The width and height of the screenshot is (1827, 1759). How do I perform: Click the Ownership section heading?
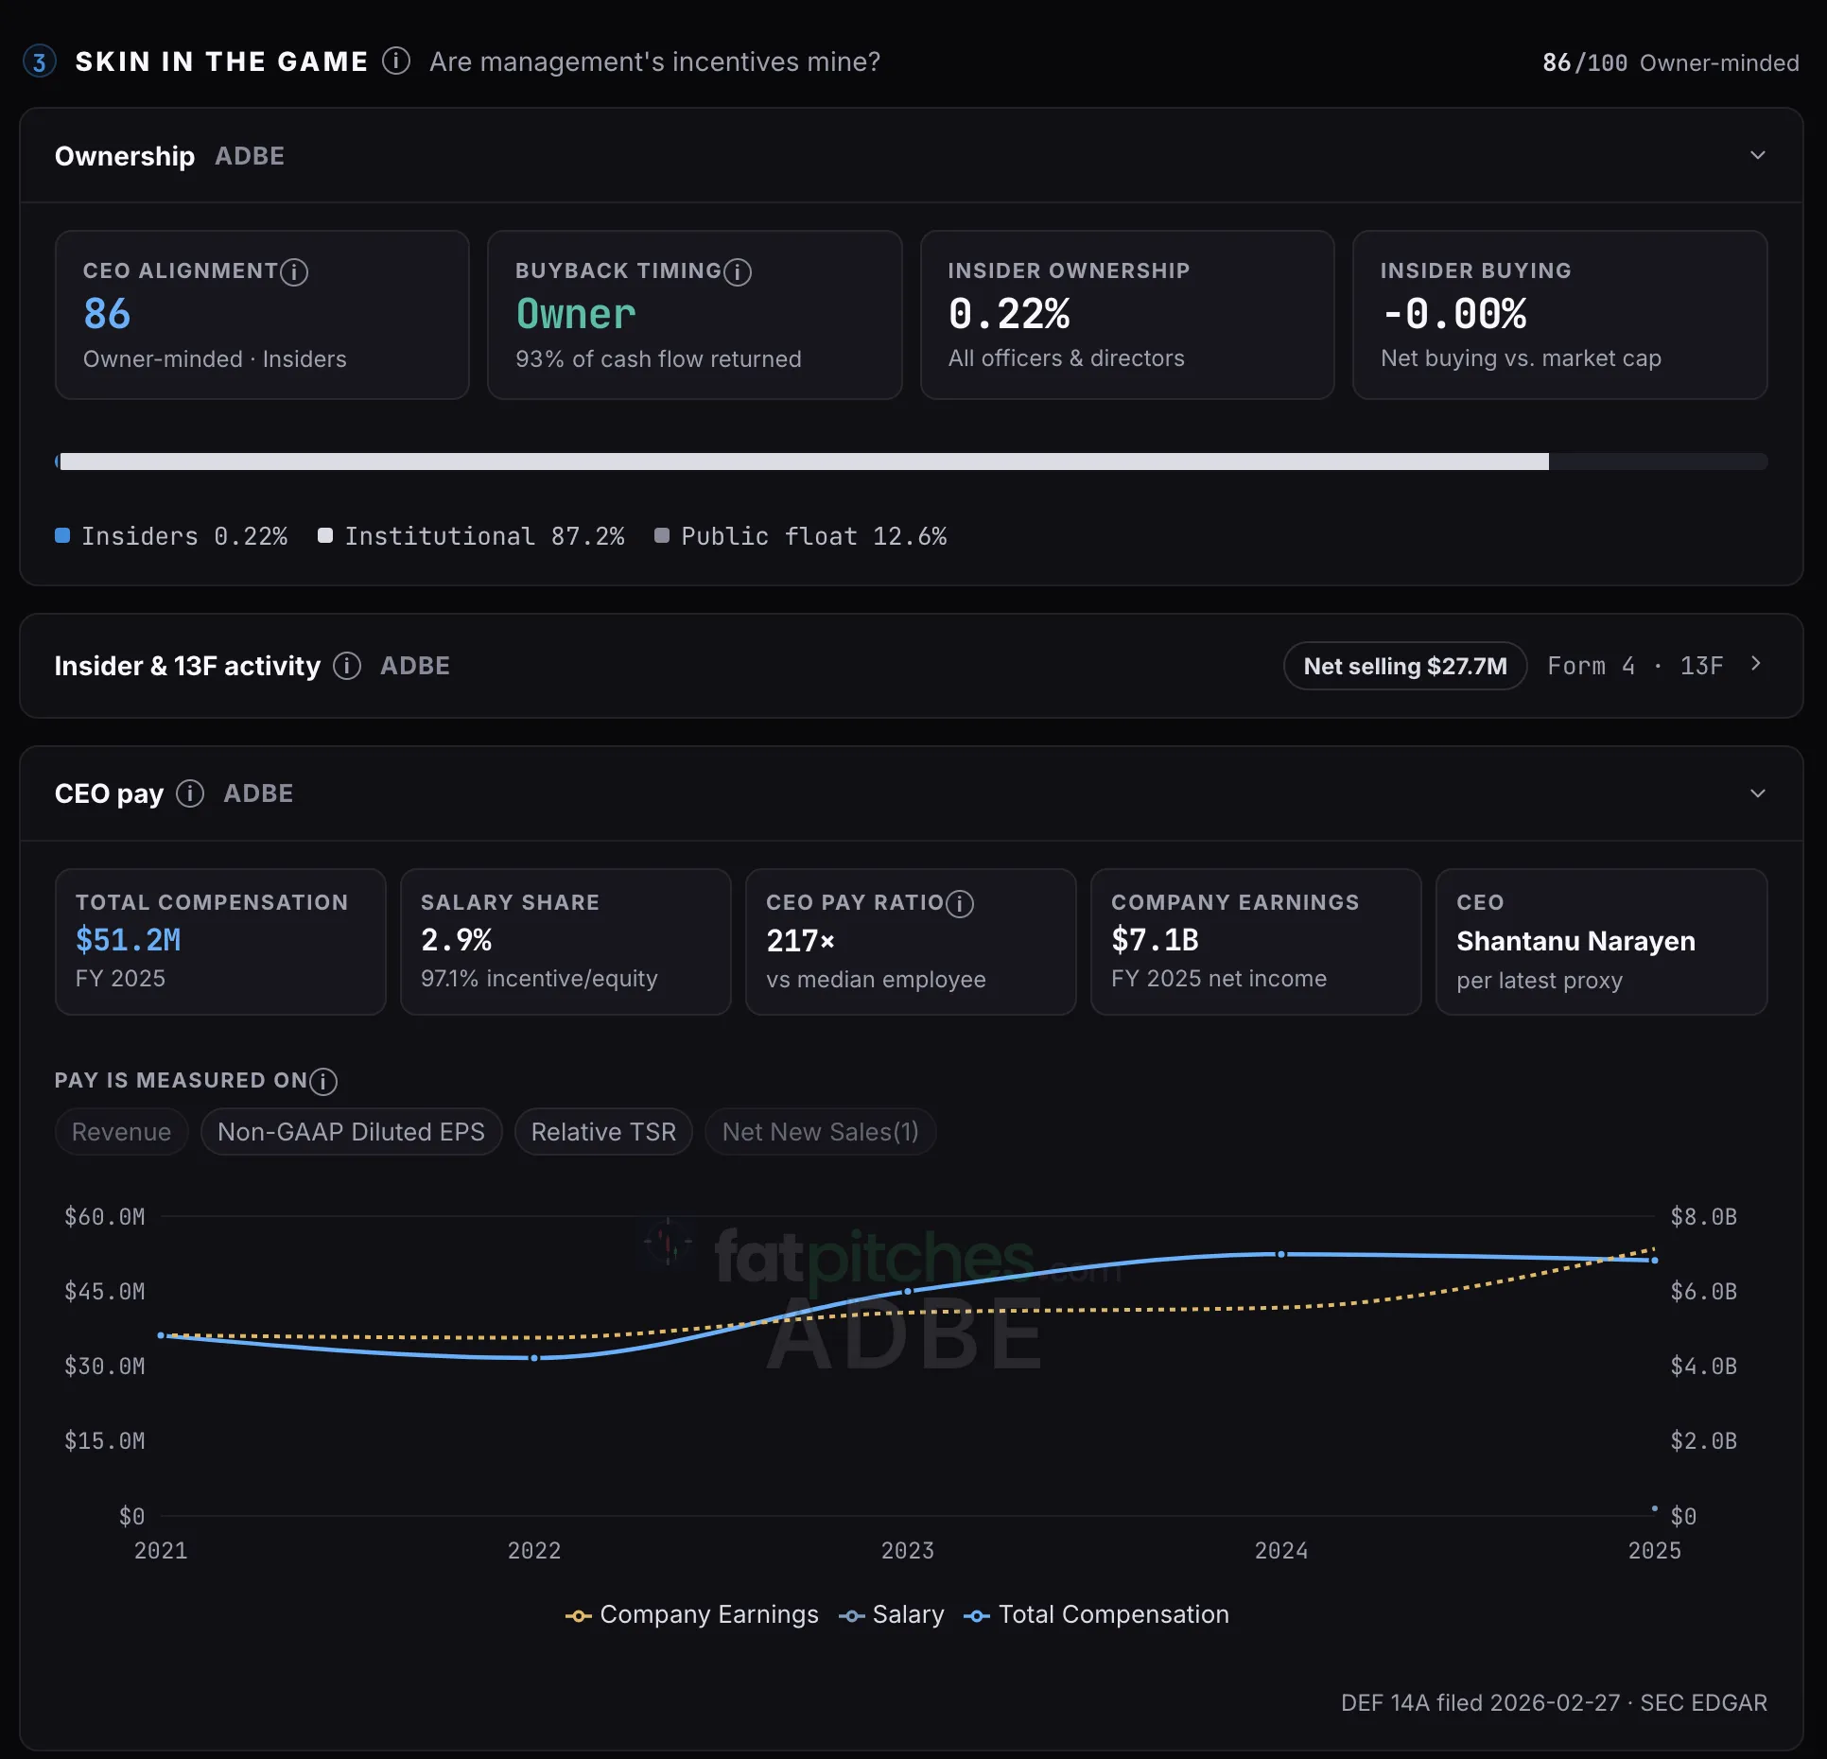coord(125,156)
